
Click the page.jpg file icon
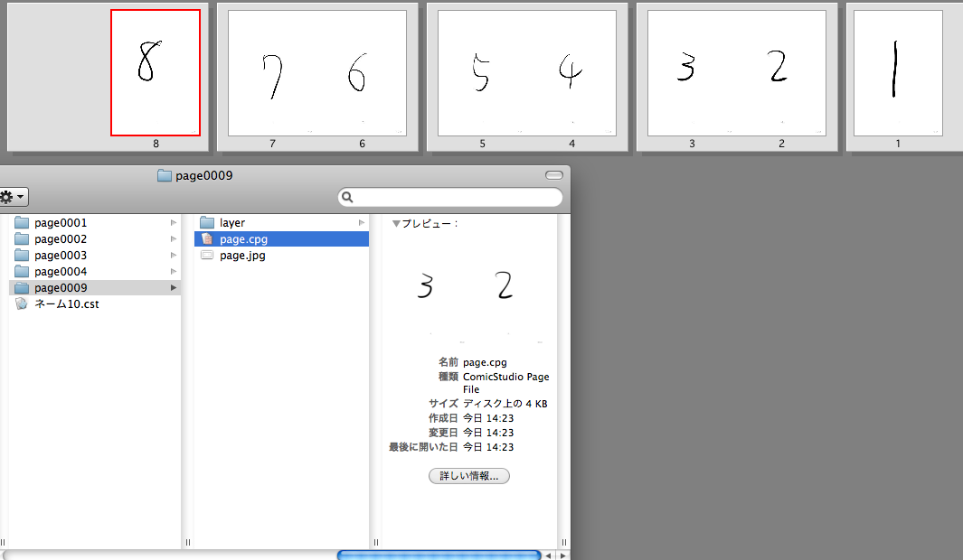(x=207, y=255)
